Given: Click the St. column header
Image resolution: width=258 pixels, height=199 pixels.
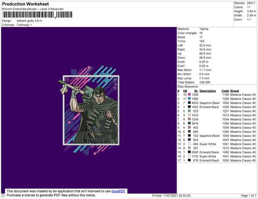Looking at the screenshot, I should [196, 91].
